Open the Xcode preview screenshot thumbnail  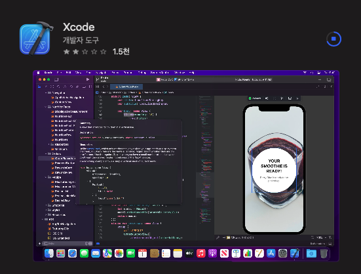[x=186, y=166]
